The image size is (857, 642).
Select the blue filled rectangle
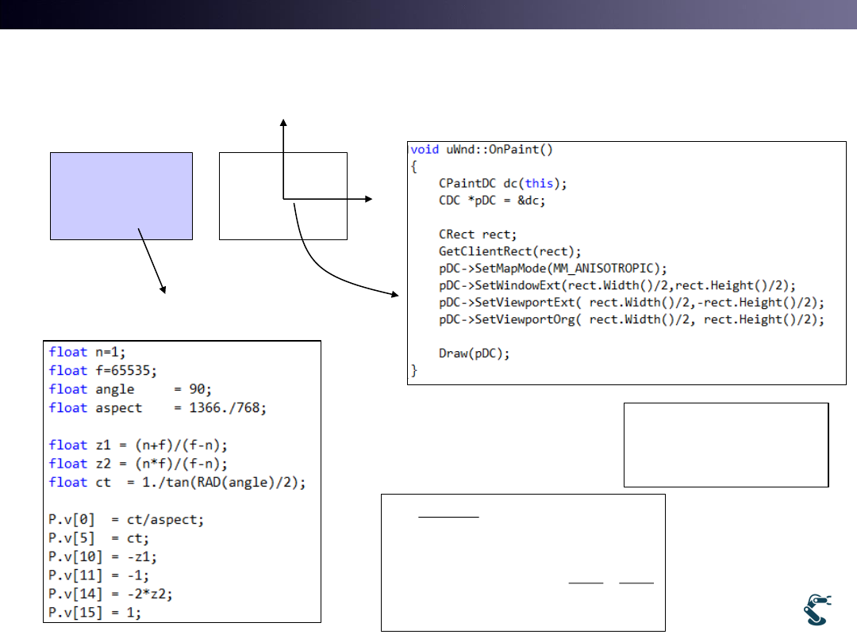coord(121,196)
